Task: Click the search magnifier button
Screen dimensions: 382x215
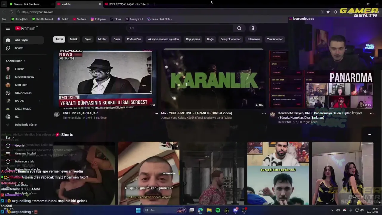Action: (x=239, y=28)
